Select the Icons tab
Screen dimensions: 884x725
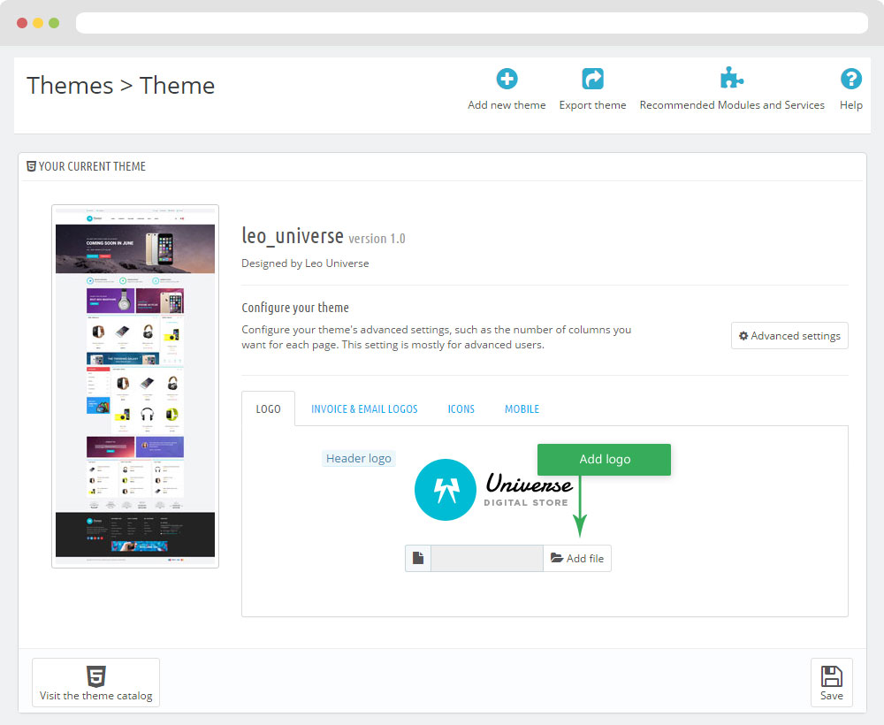tap(461, 408)
